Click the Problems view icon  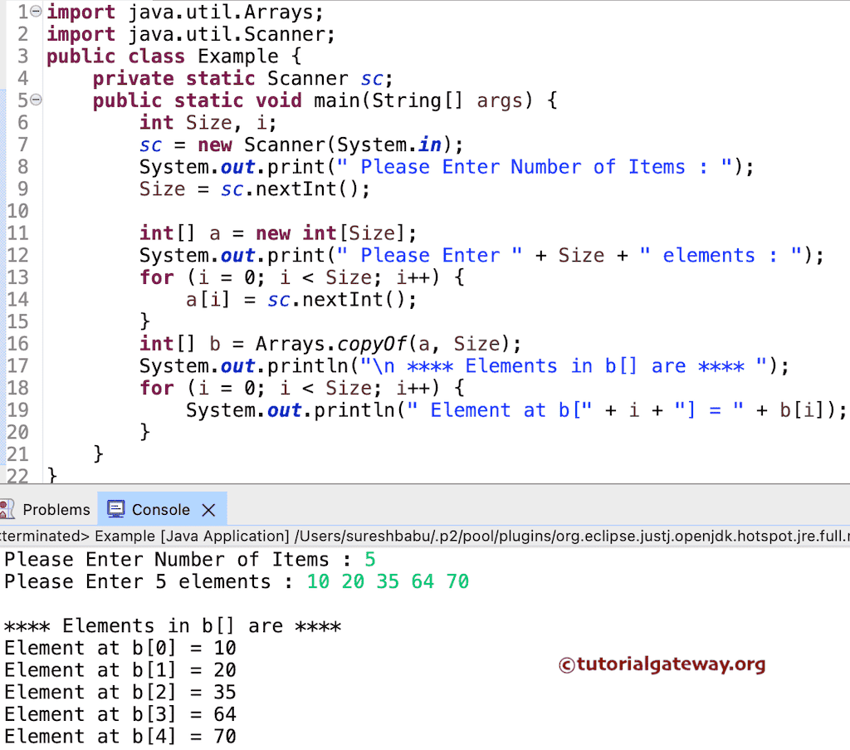(x=8, y=509)
